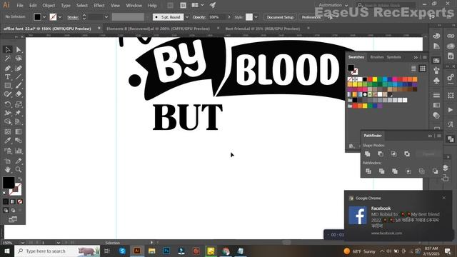Select the Rotate tool
Screen dimensions: 457x257
click(x=8, y=104)
